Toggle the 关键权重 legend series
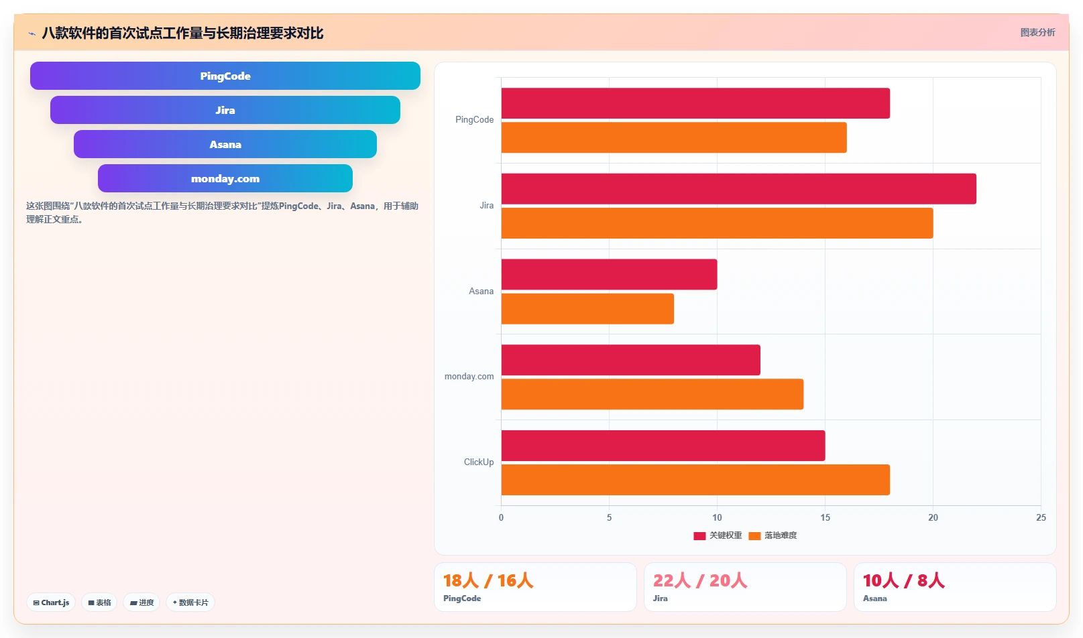This screenshot has height=638, width=1083. click(718, 535)
